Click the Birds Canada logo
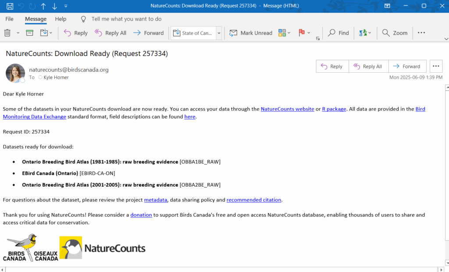The image size is (449, 272). (30, 247)
